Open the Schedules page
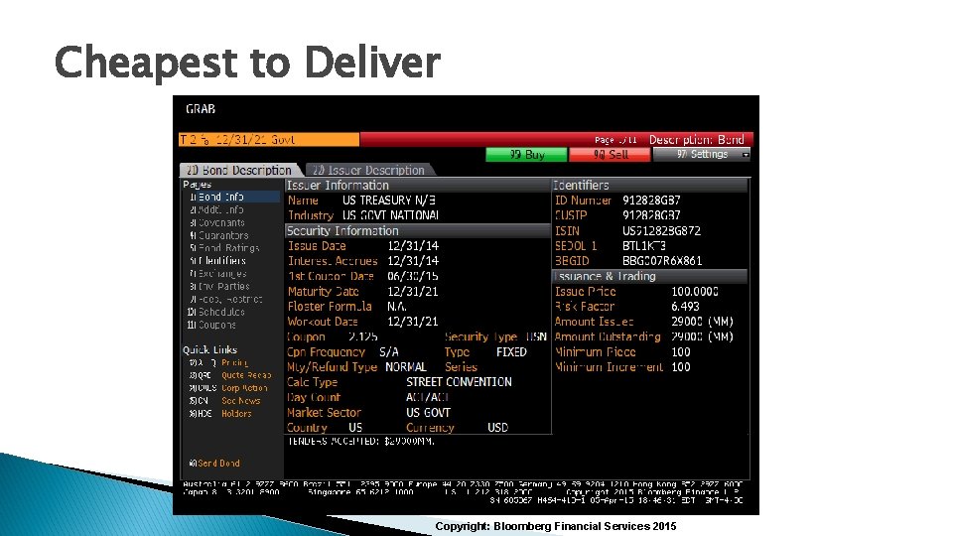The image size is (953, 536). (216, 312)
